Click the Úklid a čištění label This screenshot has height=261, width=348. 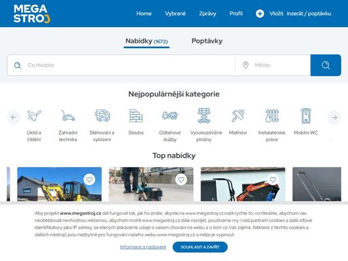pos(34,136)
